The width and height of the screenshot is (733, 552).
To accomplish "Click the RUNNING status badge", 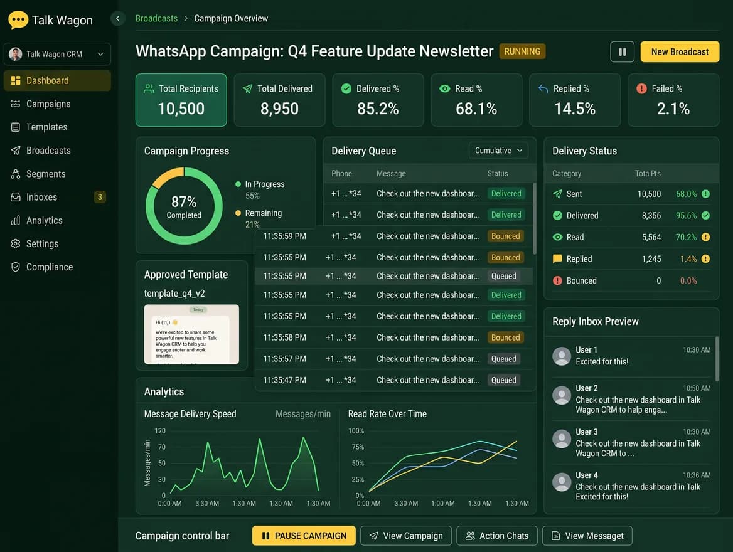I will click(522, 51).
